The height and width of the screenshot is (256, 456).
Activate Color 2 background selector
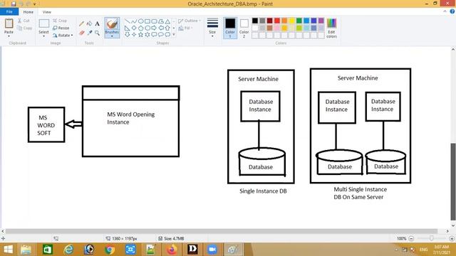tap(244, 28)
